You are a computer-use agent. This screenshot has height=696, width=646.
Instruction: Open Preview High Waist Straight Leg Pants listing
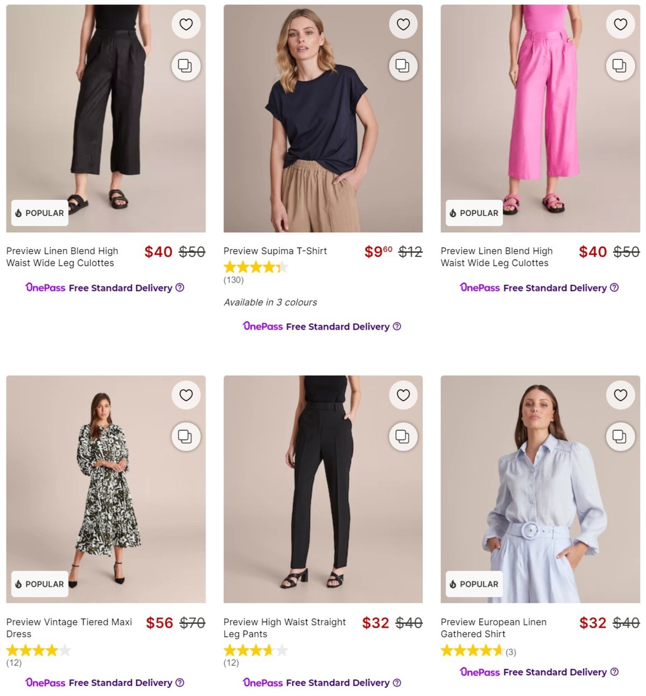(284, 628)
